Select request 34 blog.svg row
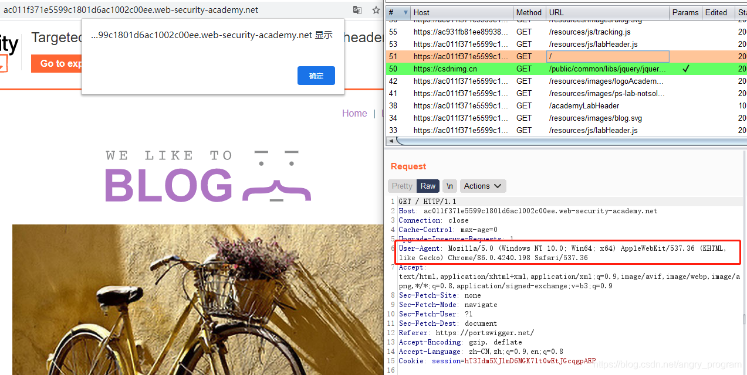 pyautogui.click(x=566, y=118)
